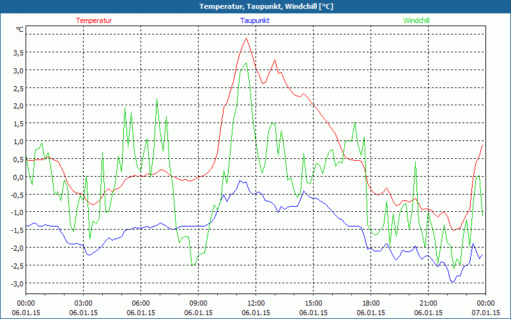Click the '03:00' time axis label
The width and height of the screenshot is (511, 319).
84,304
